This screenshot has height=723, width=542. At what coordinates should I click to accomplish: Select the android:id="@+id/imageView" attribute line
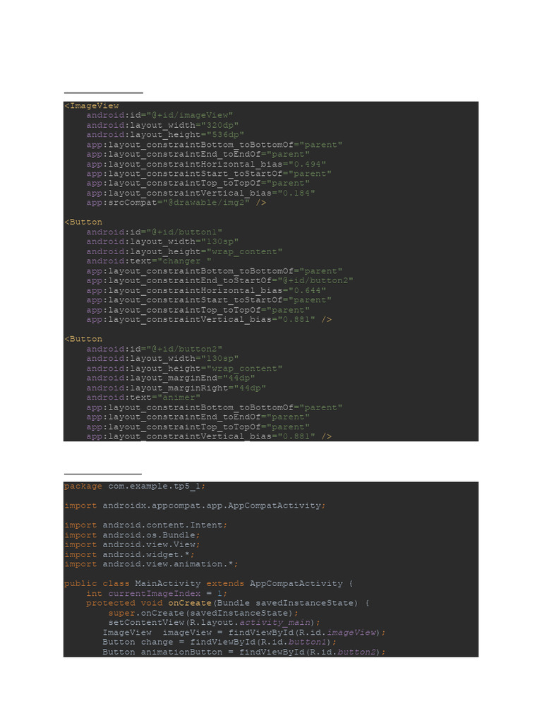coord(159,115)
